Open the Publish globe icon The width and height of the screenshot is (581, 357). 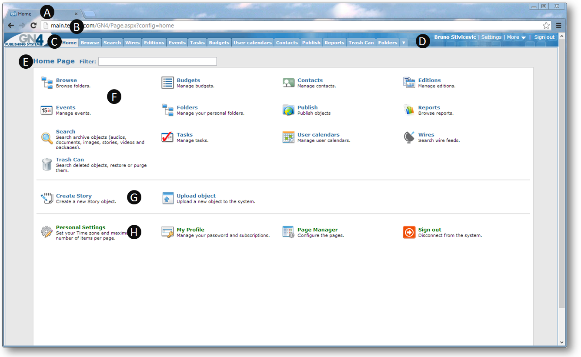click(x=288, y=110)
